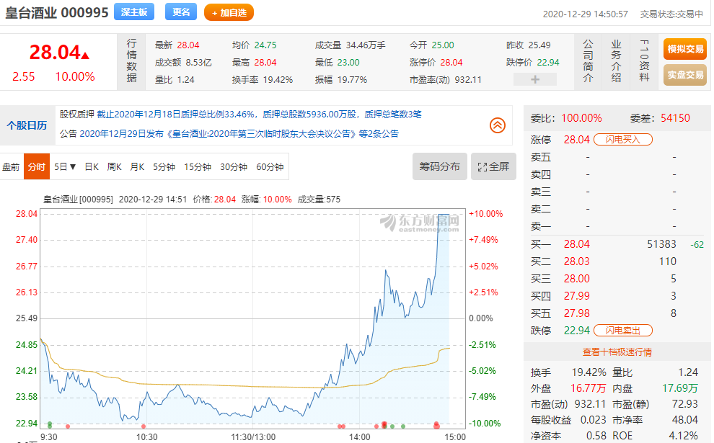The height and width of the screenshot is (443, 714).
Task: Open the 公司简介 section
Action: tap(588, 61)
